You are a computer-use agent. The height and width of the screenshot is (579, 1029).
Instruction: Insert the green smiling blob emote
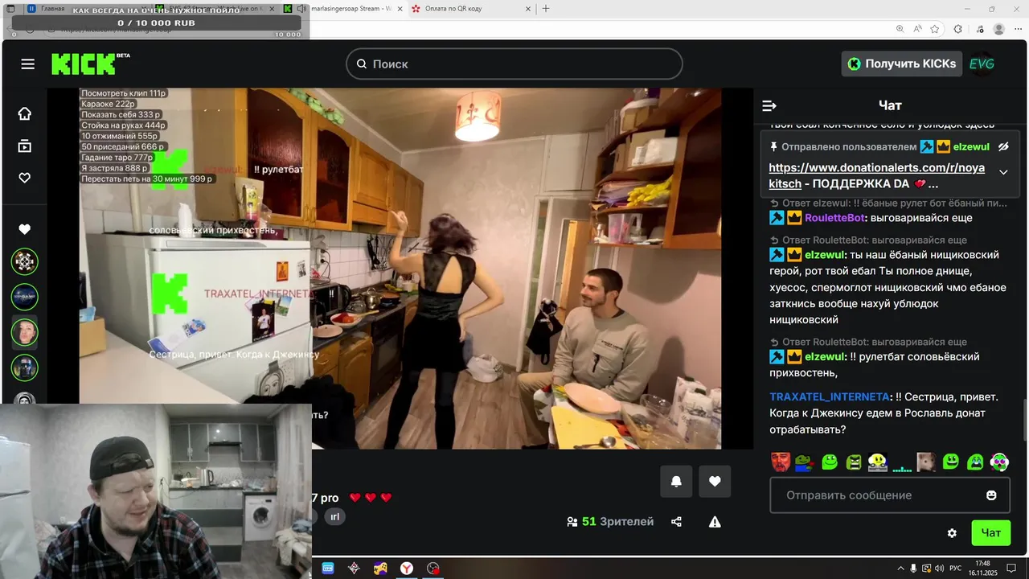pyautogui.click(x=830, y=462)
